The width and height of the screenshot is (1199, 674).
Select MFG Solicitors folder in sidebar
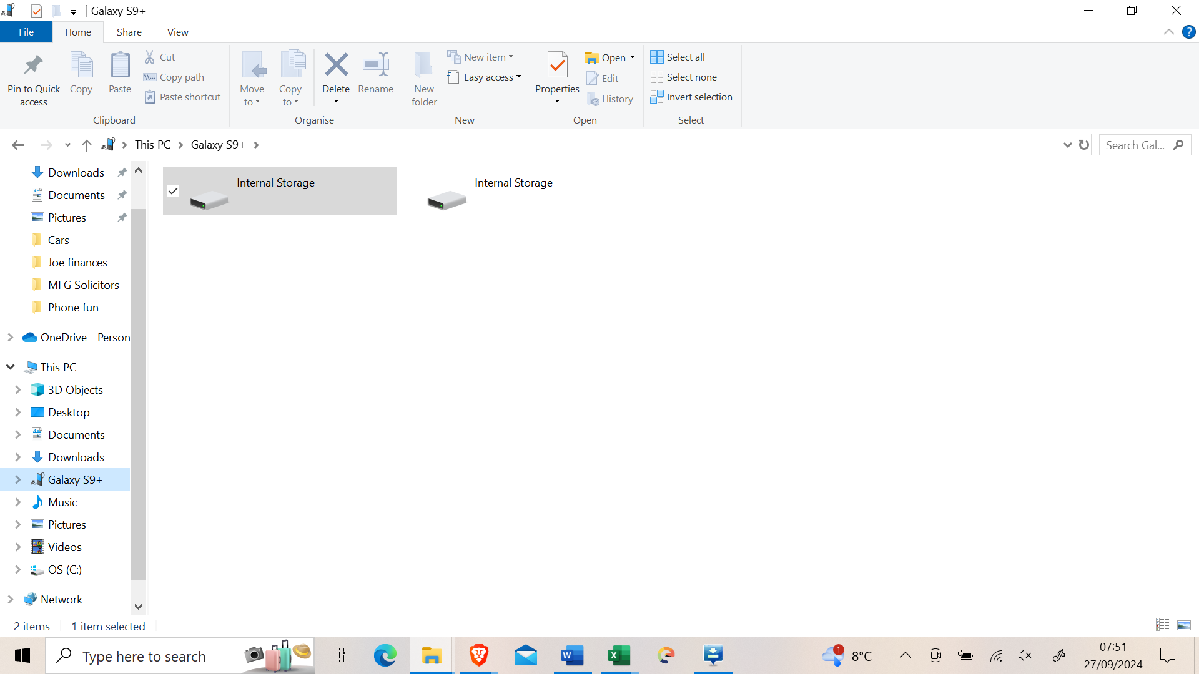[84, 285]
